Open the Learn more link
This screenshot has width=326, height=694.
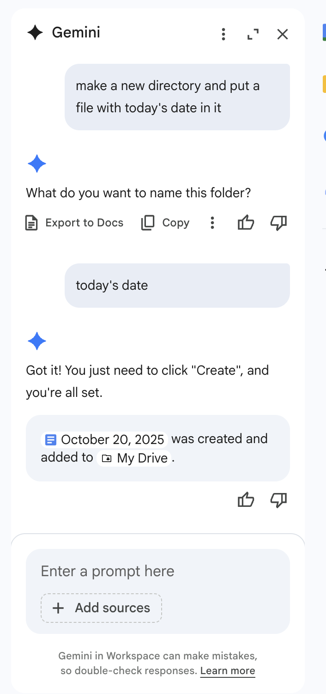(228, 671)
